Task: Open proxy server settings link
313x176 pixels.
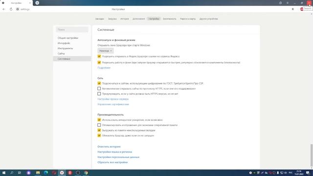Action: (x=113, y=99)
